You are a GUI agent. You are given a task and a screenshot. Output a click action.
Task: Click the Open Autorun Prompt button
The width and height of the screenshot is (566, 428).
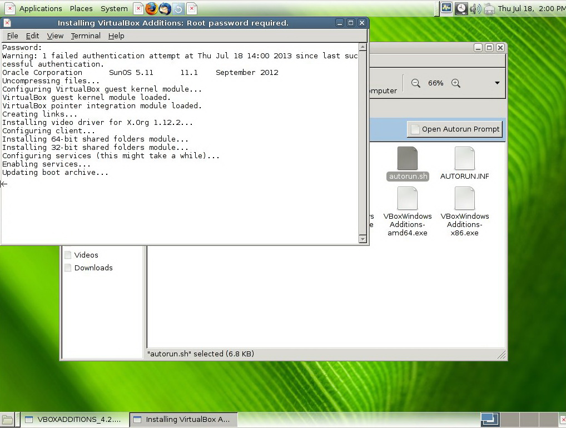tap(455, 129)
